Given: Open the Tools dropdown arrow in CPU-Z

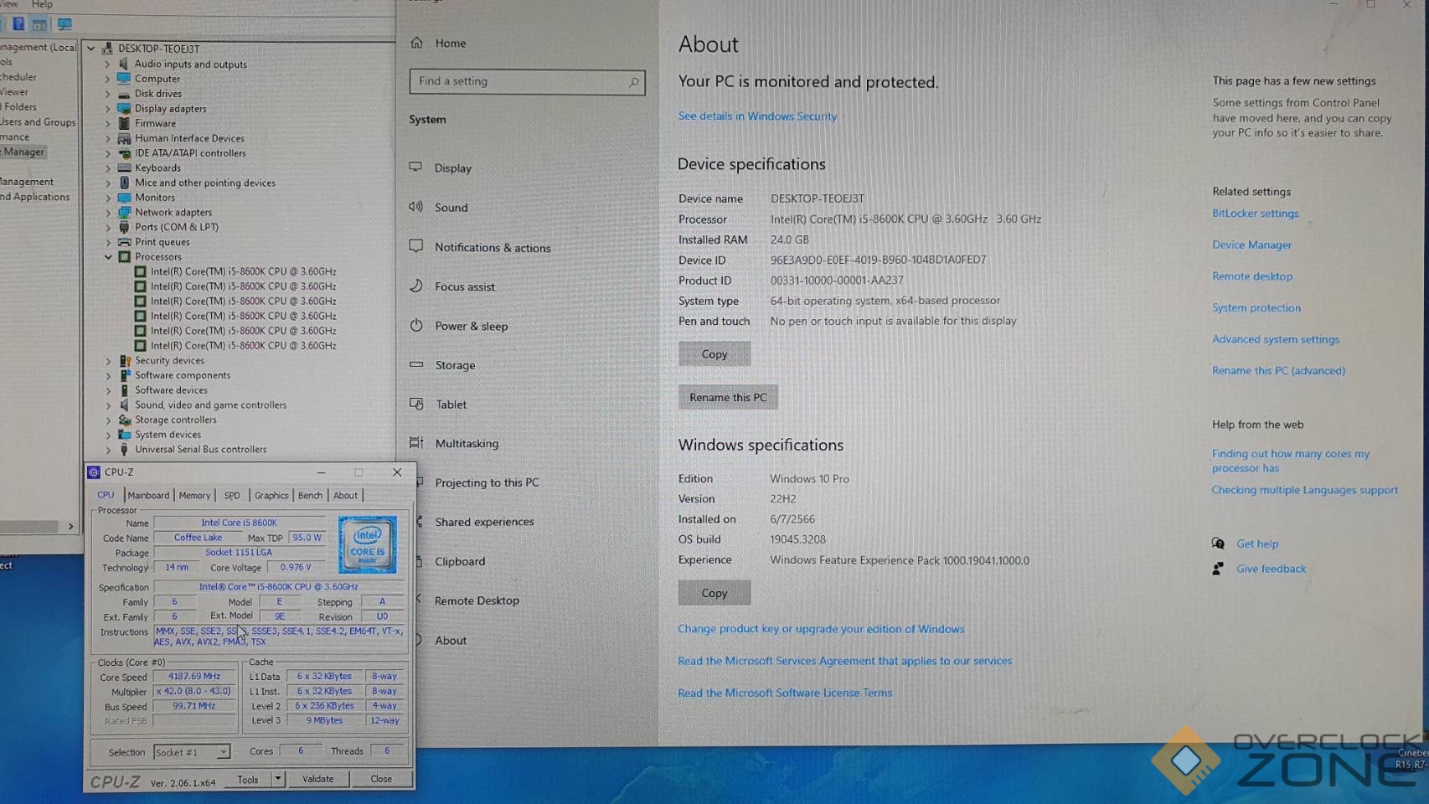Looking at the screenshot, I should [x=277, y=779].
